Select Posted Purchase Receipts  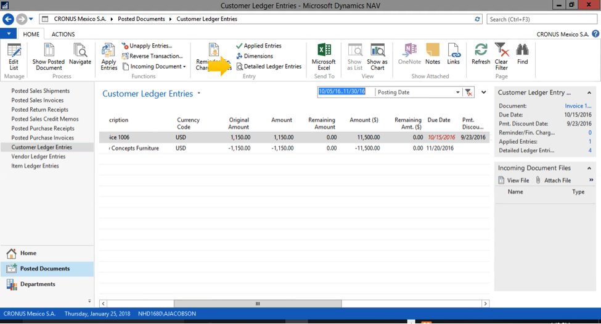click(43, 128)
